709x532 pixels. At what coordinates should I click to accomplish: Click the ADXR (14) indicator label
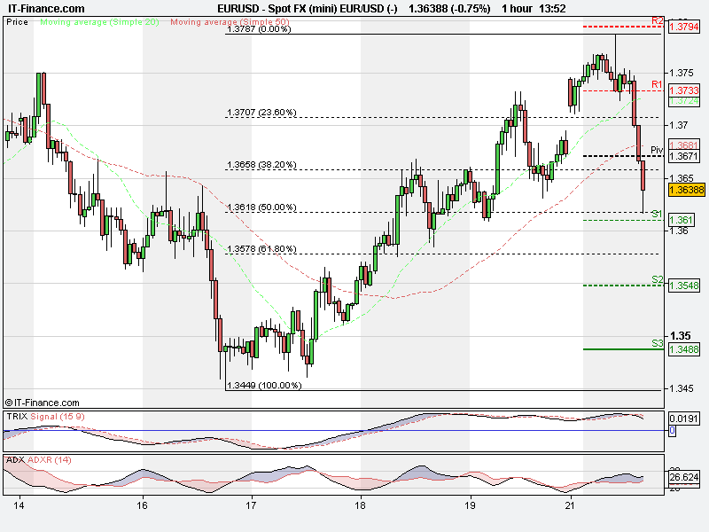[x=50, y=459]
